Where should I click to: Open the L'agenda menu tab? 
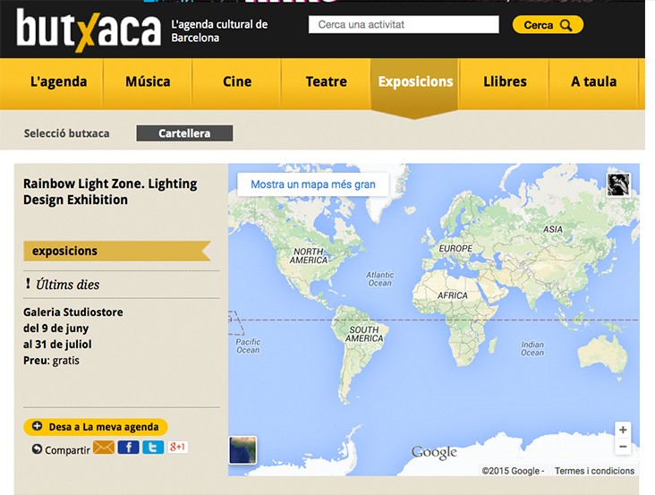coord(58,81)
